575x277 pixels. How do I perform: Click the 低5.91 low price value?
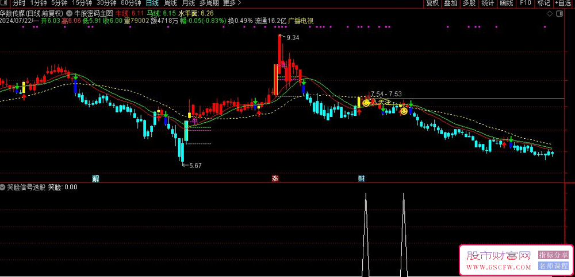pyautogui.click(x=92, y=21)
